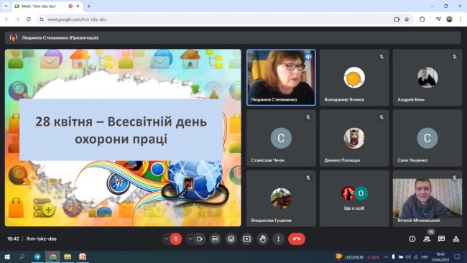The height and width of the screenshot is (263, 467).
Task: Open the USD/RUB taskbar widget
Action: pyautogui.click(x=357, y=257)
